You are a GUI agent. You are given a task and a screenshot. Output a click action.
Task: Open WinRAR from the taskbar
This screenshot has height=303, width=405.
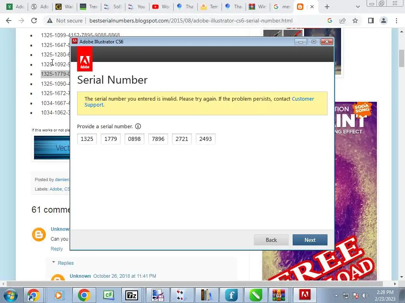pos(279,295)
